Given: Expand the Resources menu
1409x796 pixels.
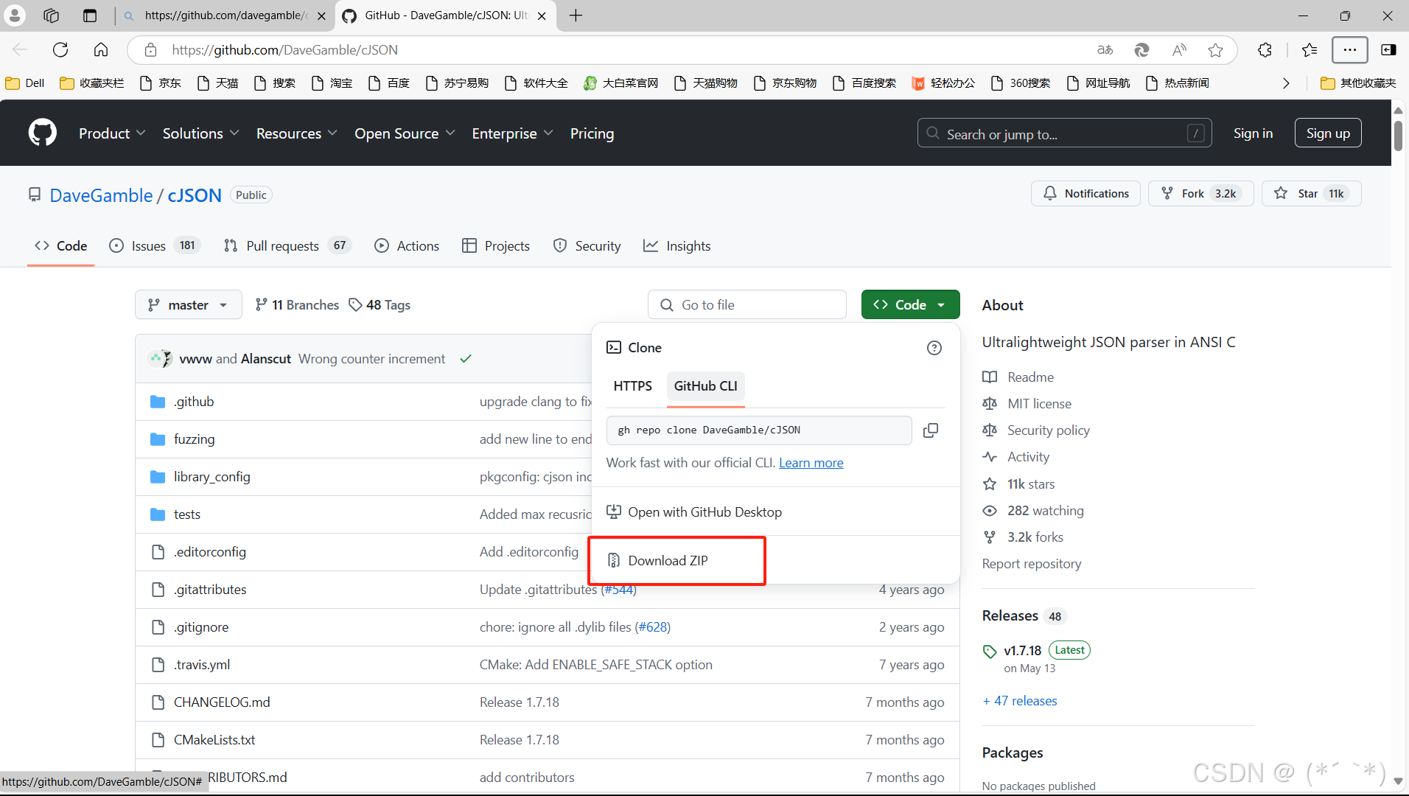Looking at the screenshot, I should (x=296, y=133).
